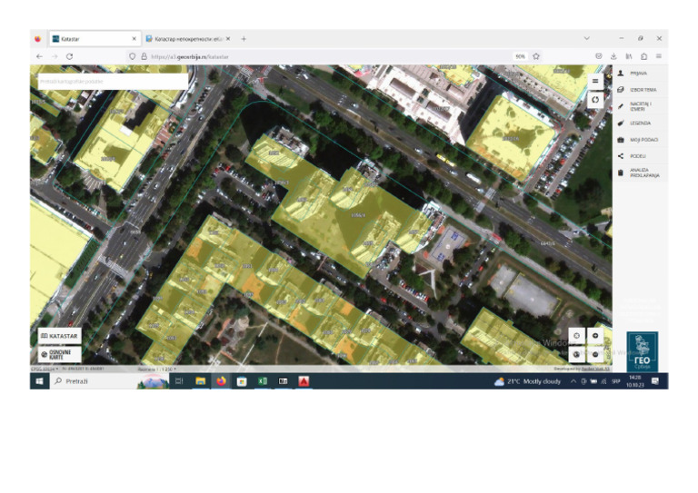Open the PODELI share option
The height and width of the screenshot is (493, 698).
[x=640, y=156]
